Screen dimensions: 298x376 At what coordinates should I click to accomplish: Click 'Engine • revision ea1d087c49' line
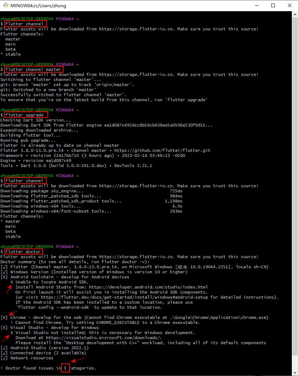click(x=36, y=161)
